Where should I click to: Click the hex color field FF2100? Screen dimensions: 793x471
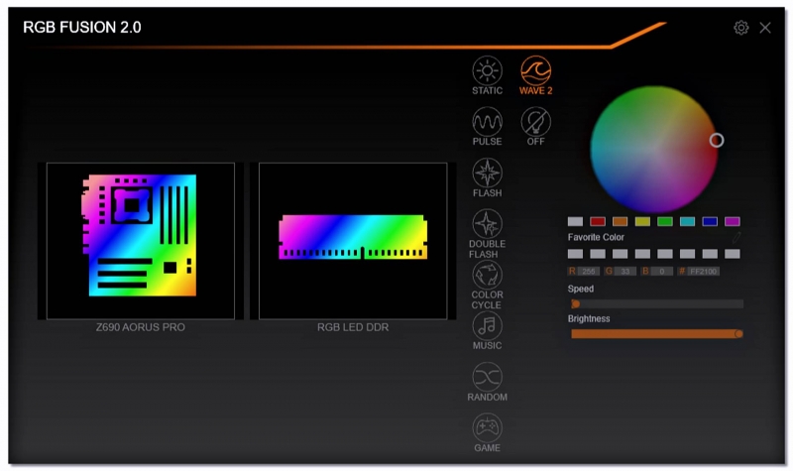pos(703,271)
